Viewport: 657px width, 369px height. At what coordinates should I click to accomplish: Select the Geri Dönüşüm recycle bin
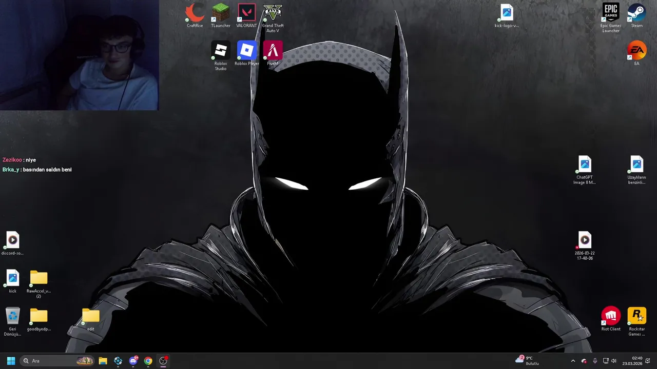12,322
